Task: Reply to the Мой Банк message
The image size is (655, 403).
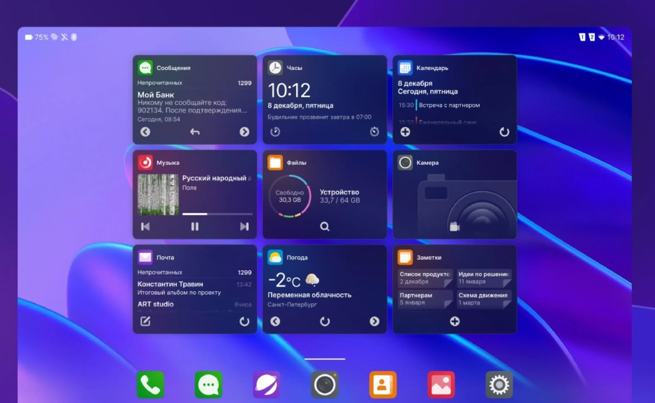Action: pyautogui.click(x=195, y=132)
